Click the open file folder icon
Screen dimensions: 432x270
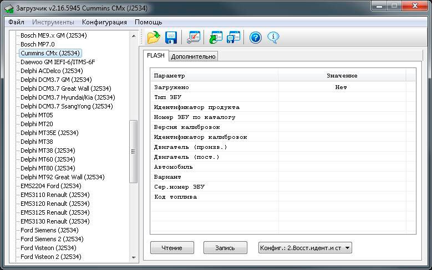coord(153,38)
